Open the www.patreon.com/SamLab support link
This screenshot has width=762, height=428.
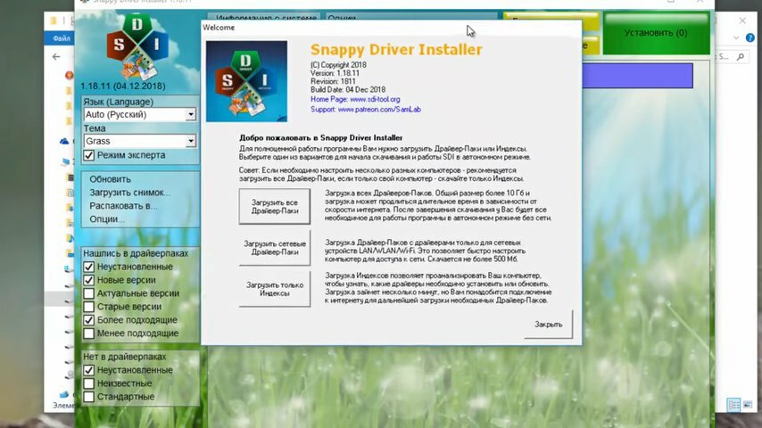click(379, 110)
